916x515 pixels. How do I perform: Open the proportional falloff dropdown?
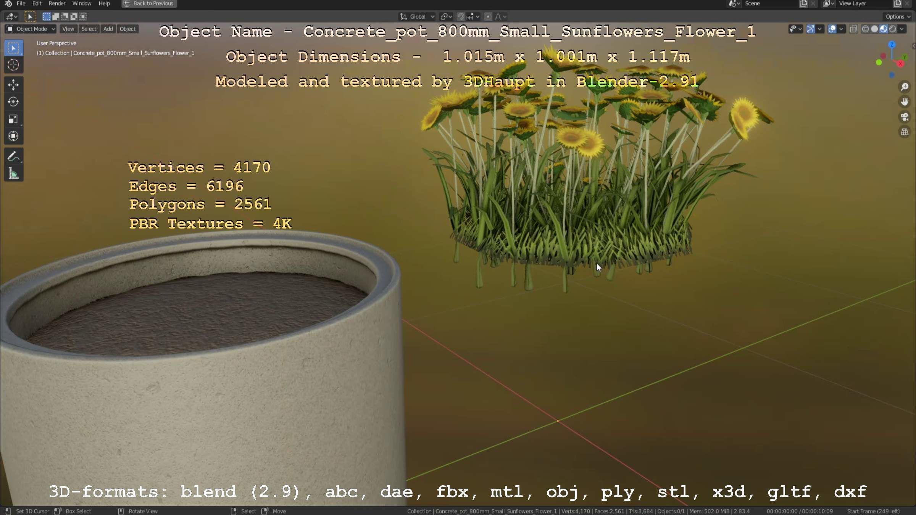(x=501, y=17)
